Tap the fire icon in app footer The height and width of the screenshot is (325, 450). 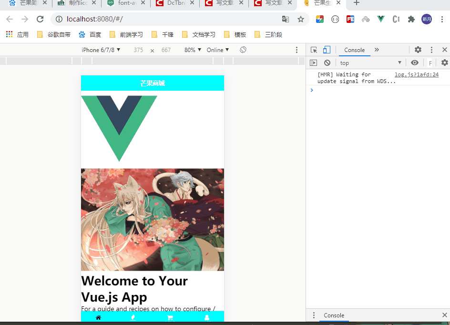(133, 317)
